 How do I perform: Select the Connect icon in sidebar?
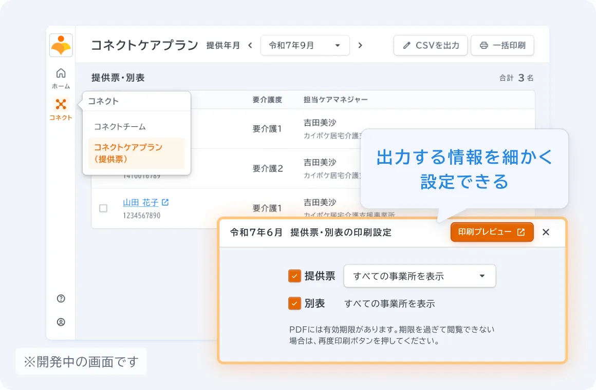pyautogui.click(x=61, y=105)
